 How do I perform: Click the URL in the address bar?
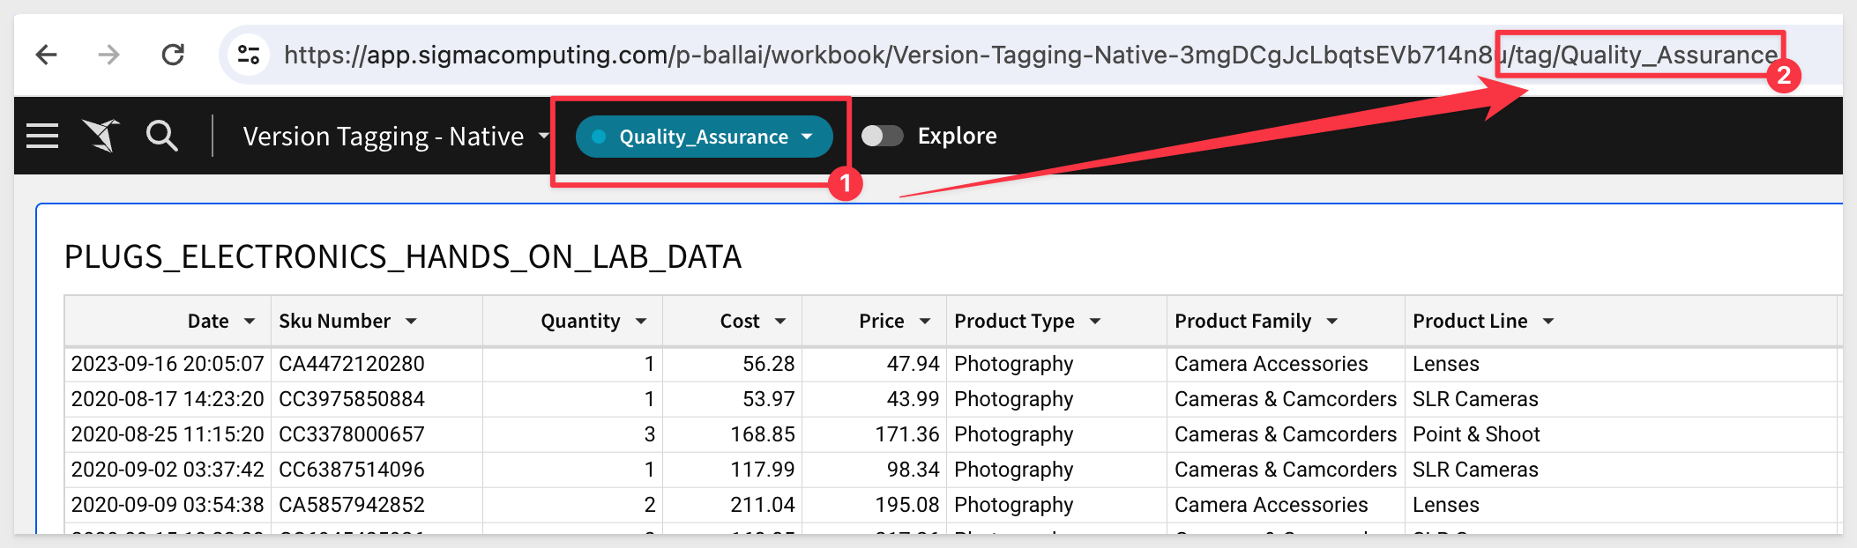pyautogui.click(x=882, y=56)
